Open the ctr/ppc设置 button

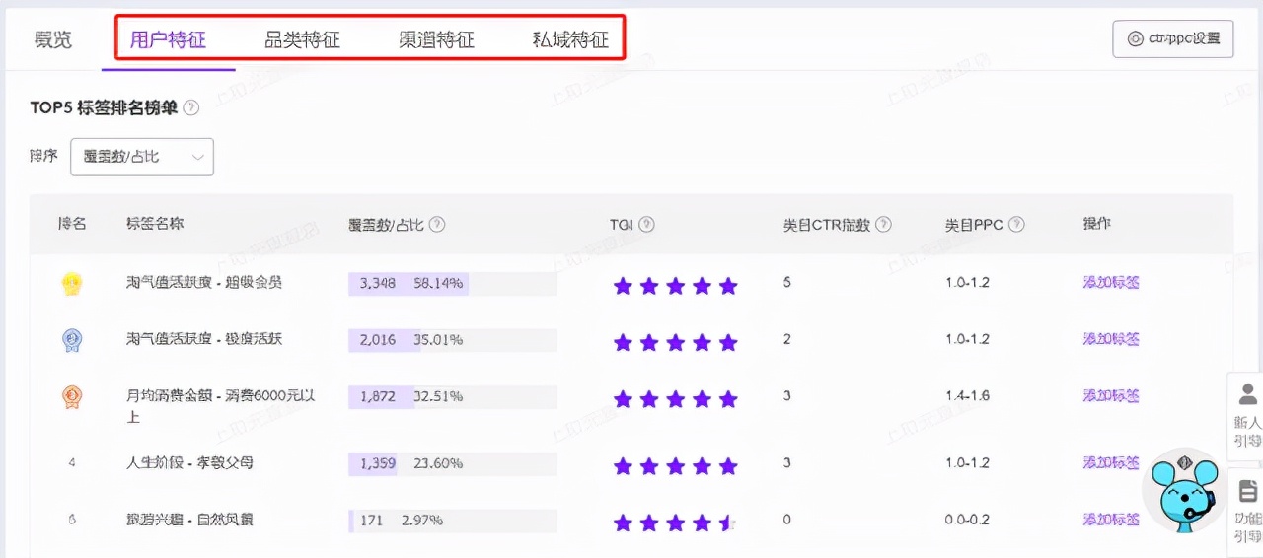tap(1173, 39)
